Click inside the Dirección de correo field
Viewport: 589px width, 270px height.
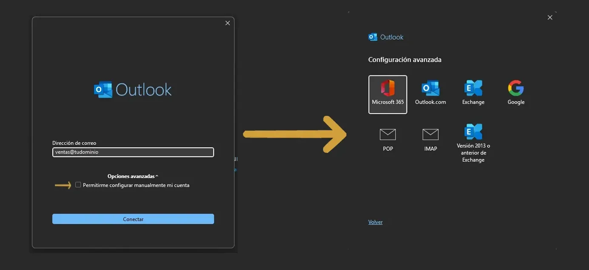click(x=133, y=152)
